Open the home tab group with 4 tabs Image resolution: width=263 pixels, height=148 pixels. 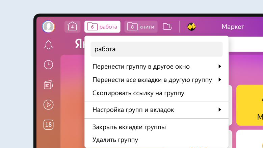point(72,27)
